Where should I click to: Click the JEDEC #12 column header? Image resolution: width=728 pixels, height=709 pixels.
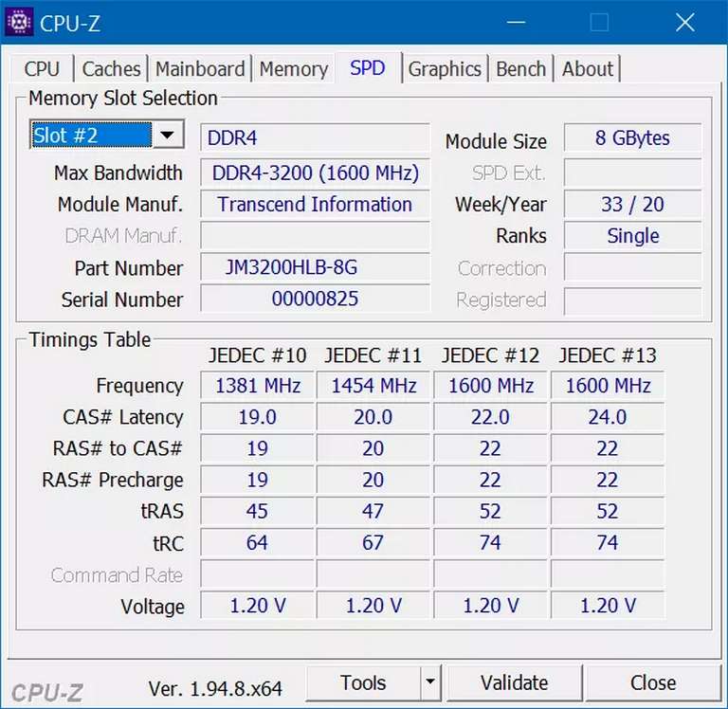point(490,355)
